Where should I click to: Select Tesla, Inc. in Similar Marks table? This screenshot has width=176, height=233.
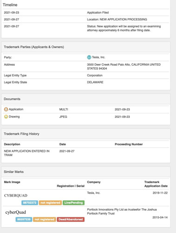(94, 193)
